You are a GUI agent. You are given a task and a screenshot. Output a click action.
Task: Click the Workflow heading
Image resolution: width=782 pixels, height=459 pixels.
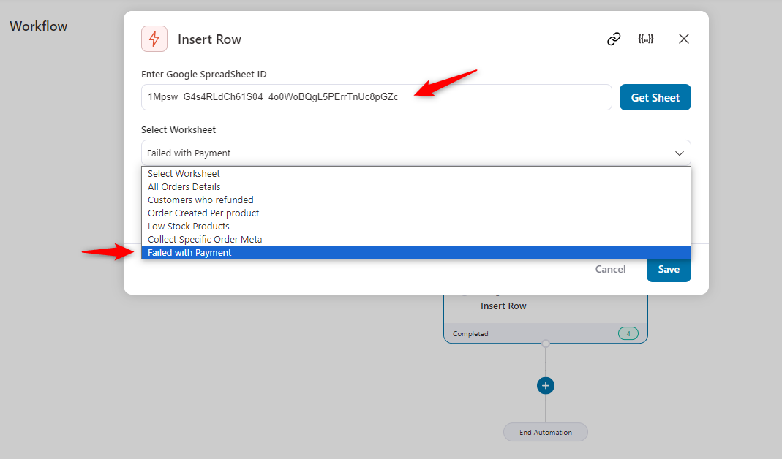point(38,26)
